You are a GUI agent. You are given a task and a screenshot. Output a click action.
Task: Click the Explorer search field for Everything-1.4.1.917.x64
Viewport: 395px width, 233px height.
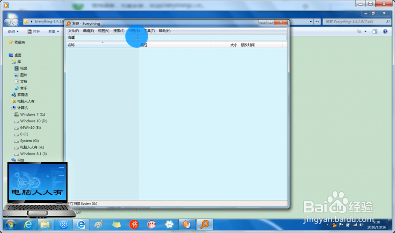[x=357, y=22]
